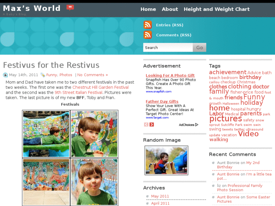
Task: Select the pictures tag
Action: pyautogui.click(x=225, y=119)
